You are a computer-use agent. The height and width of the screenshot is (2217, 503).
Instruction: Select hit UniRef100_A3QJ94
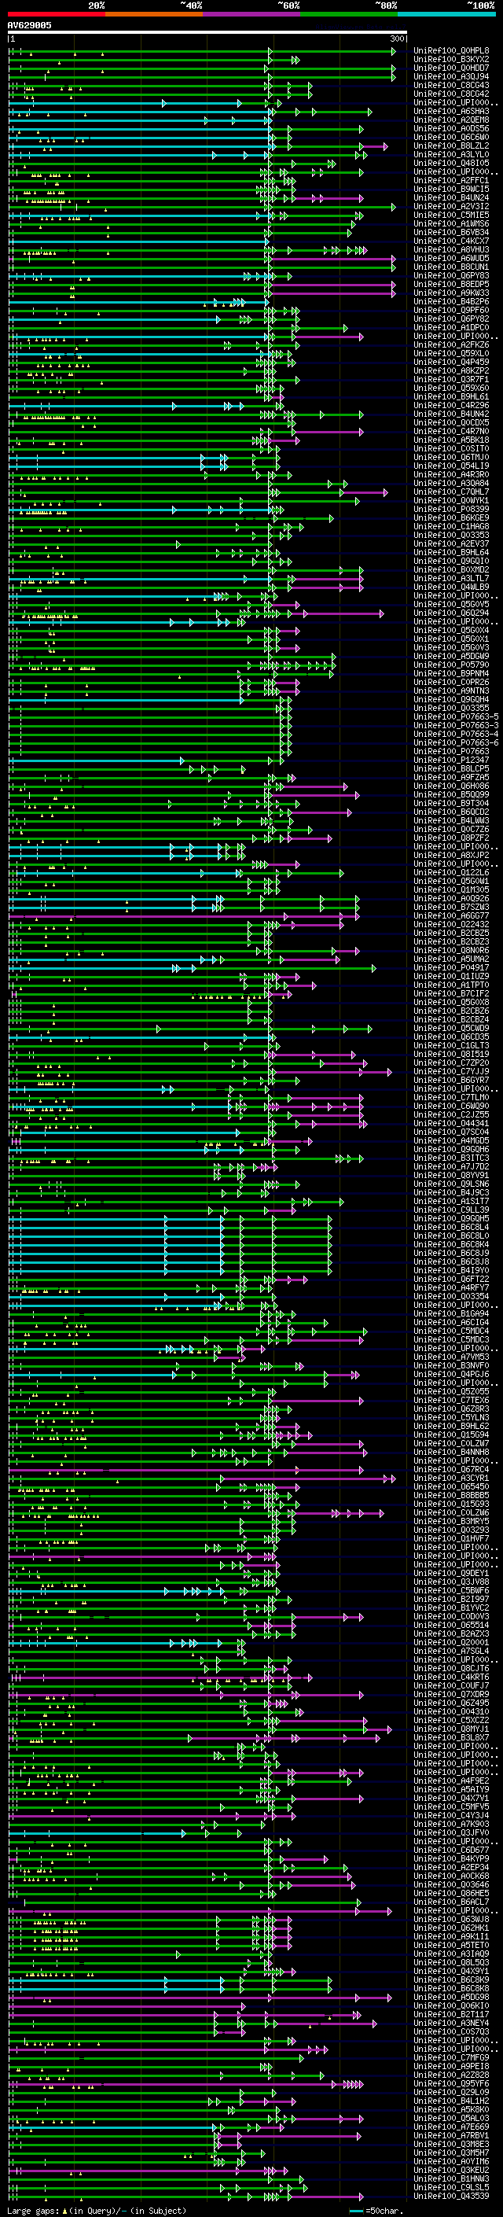(x=451, y=76)
